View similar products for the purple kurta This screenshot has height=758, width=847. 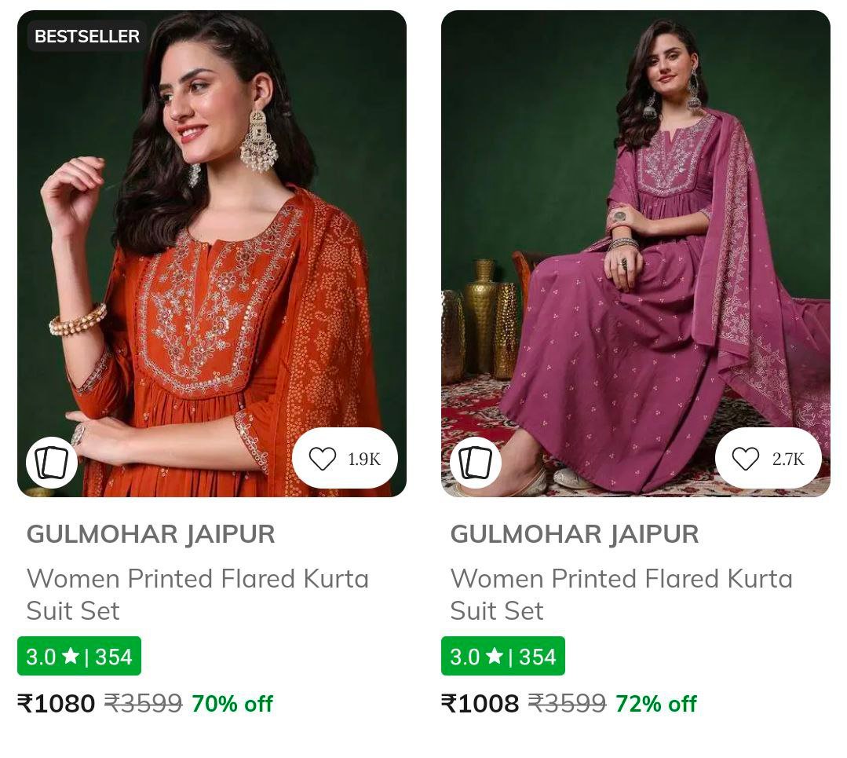point(476,463)
